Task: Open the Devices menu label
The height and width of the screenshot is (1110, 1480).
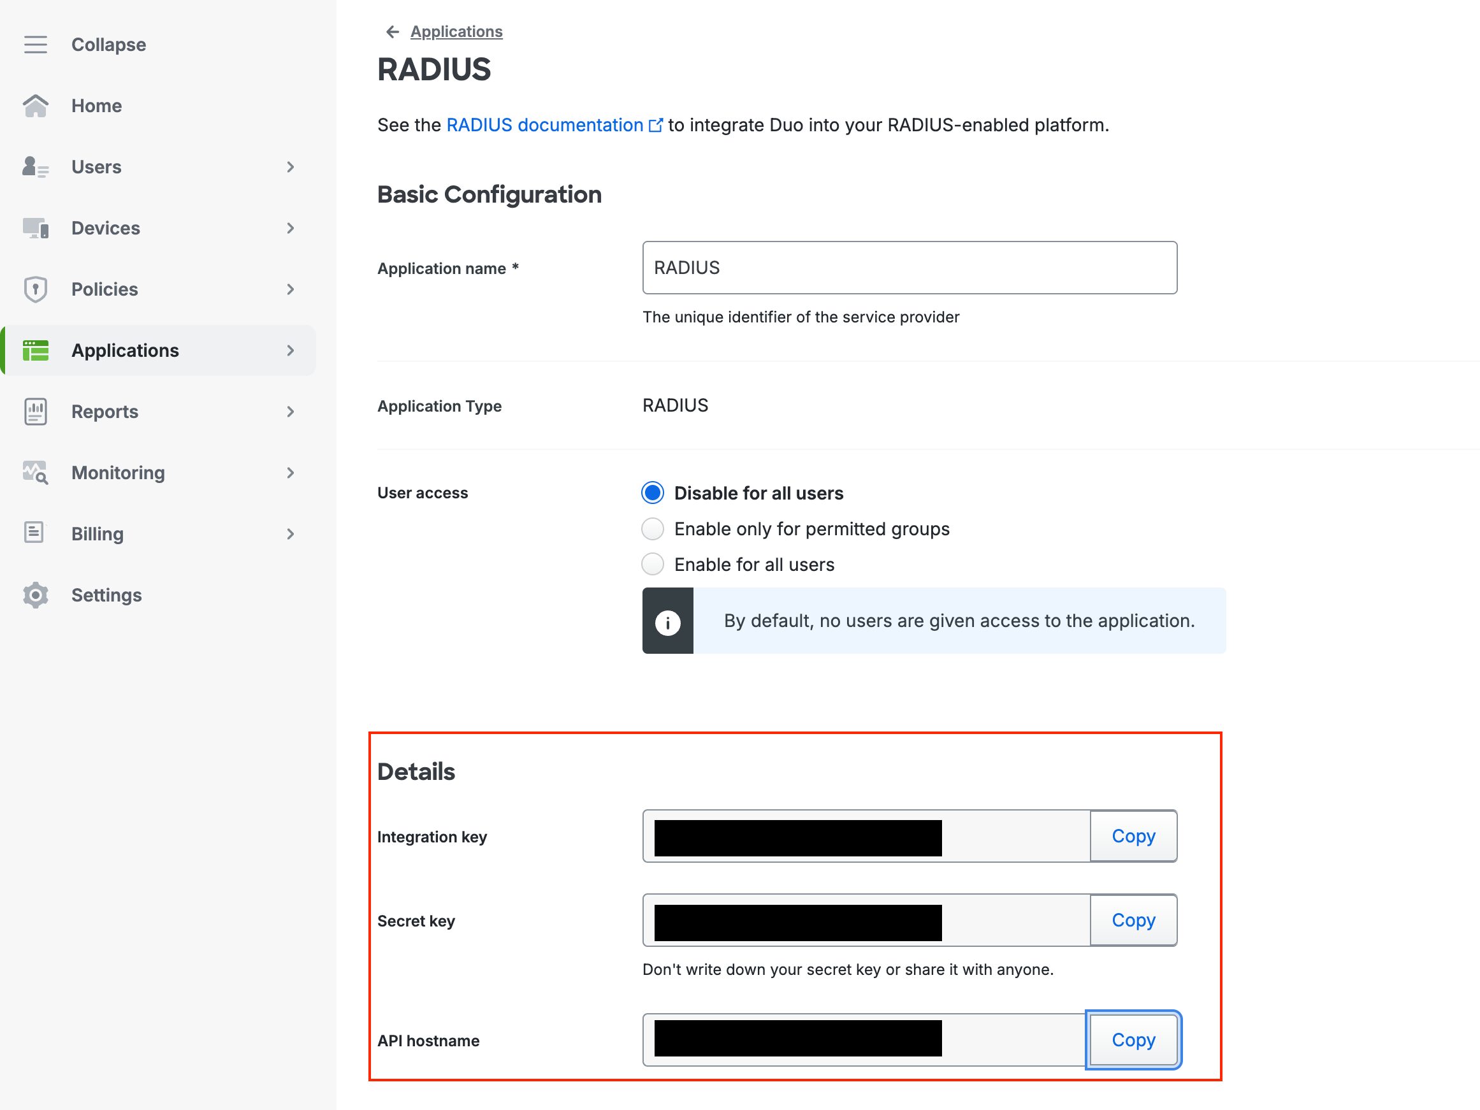Action: 106,227
